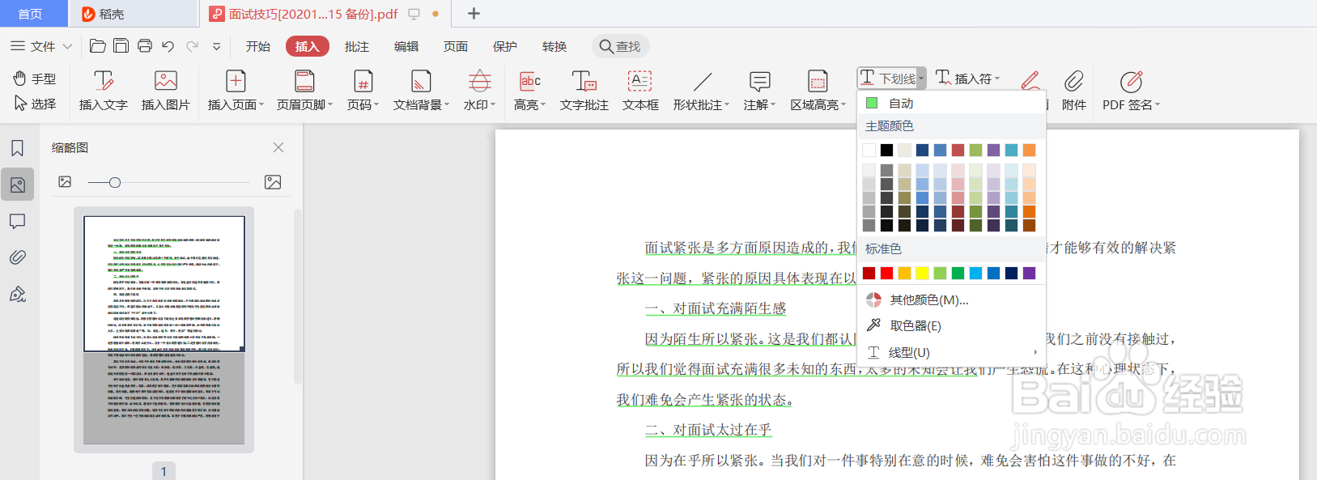This screenshot has height=480, width=1317.
Task: Click the Text Box tool
Action: [x=640, y=90]
